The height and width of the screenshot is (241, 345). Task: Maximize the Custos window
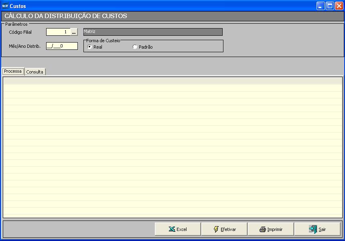point(329,6)
